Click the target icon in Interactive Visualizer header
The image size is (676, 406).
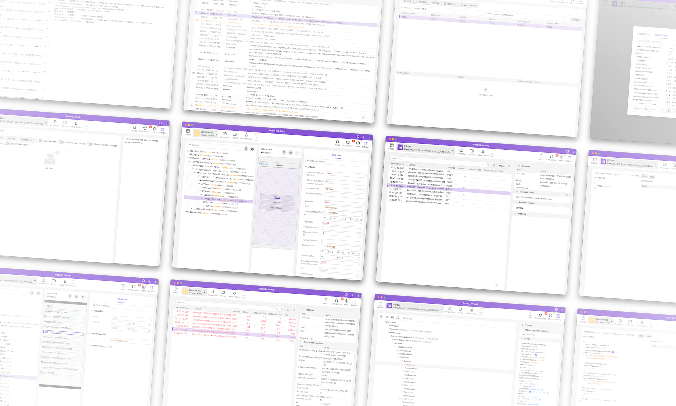pos(291,153)
